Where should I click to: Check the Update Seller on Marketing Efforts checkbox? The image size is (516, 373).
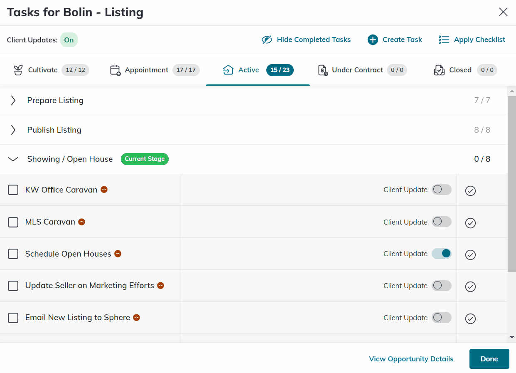pos(13,286)
